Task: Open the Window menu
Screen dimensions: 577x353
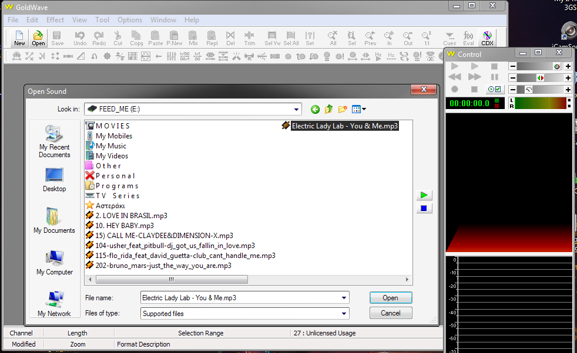Action: 163,20
